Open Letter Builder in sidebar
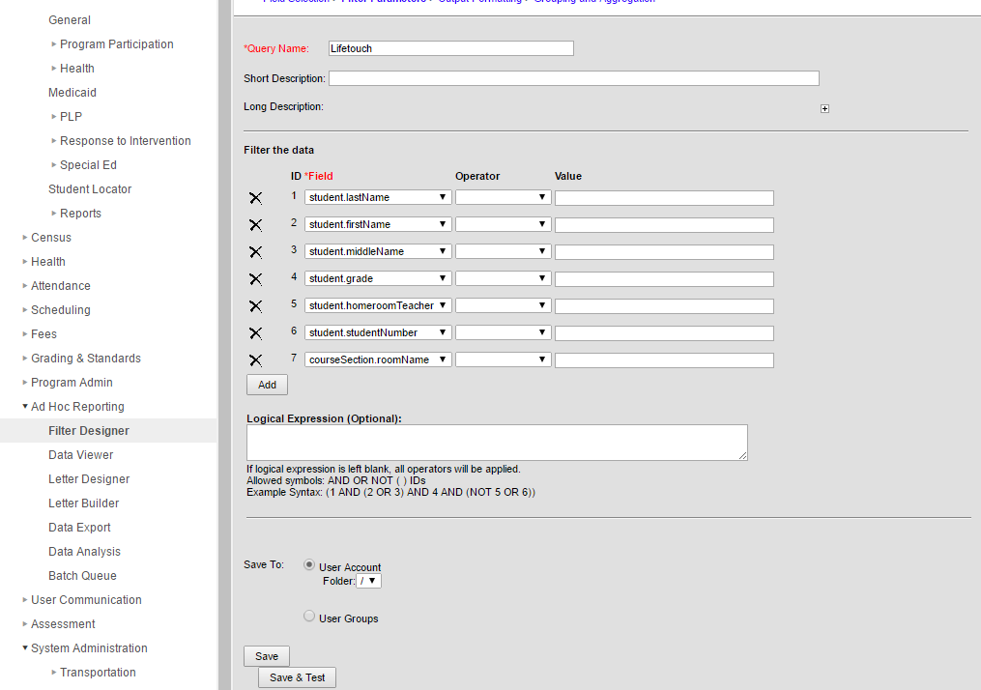This screenshot has width=981, height=690. [x=83, y=503]
